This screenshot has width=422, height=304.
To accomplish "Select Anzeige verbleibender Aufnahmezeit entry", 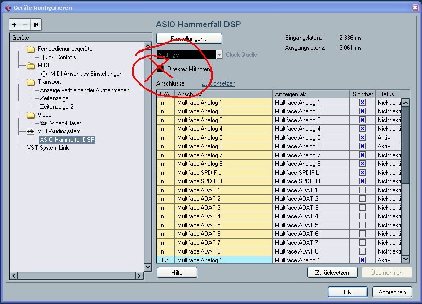I will 84,90.
